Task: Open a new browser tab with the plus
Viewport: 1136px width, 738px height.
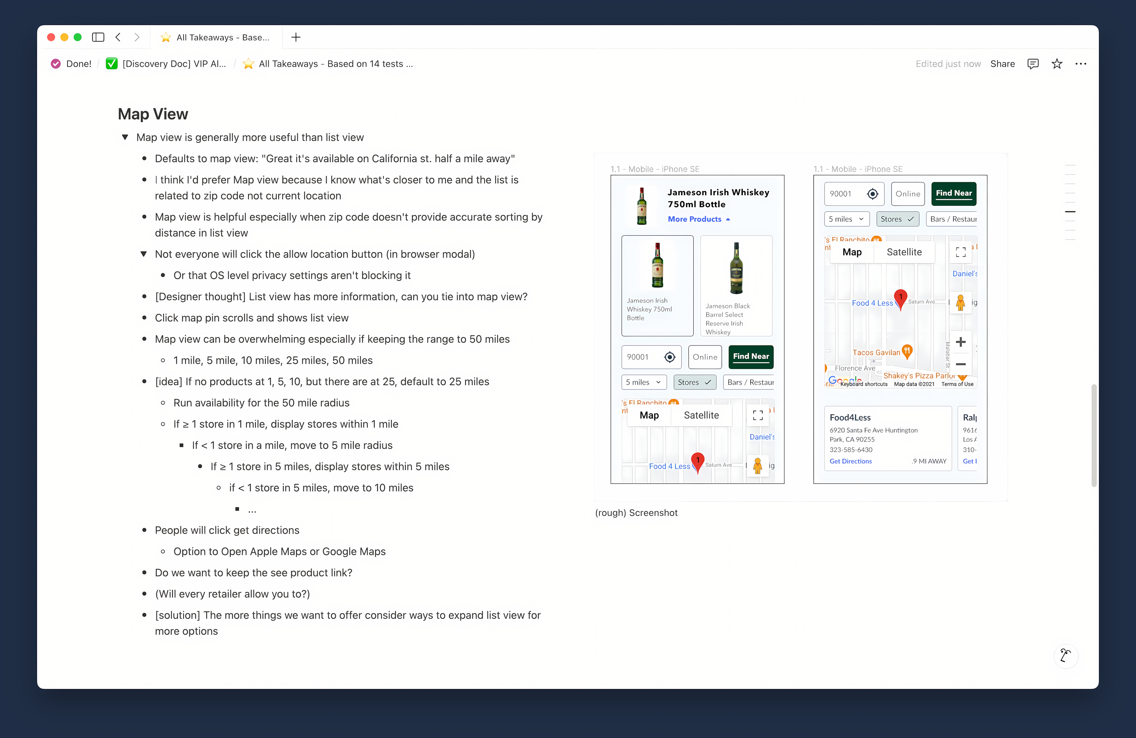Action: click(296, 37)
